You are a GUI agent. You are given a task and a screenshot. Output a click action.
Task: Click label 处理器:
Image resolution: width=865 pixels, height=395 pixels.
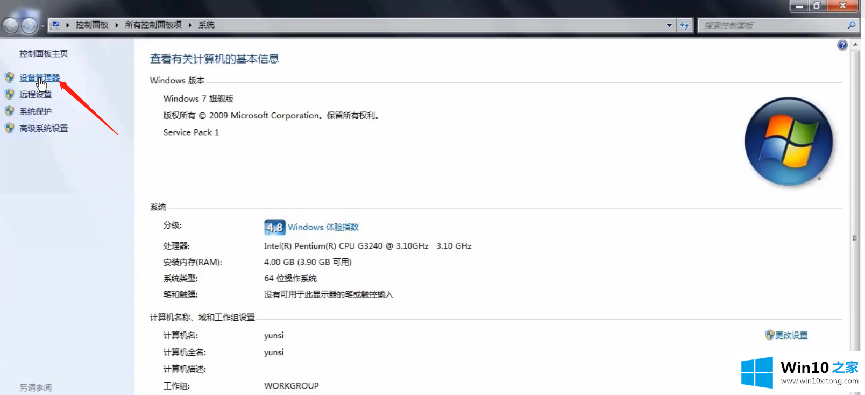[x=176, y=246]
